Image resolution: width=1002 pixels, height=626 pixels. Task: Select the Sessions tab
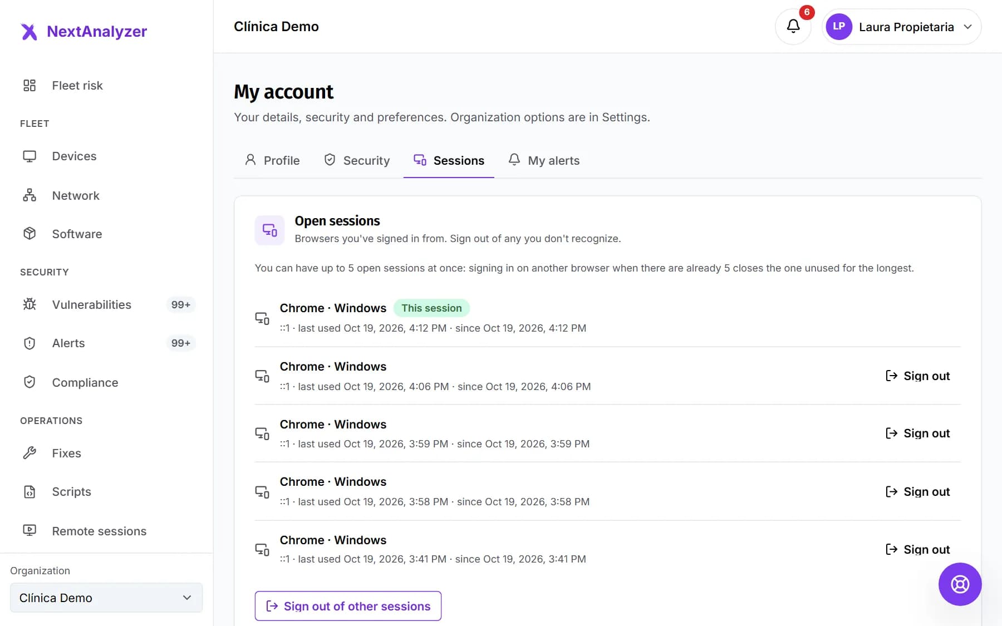coord(449,160)
